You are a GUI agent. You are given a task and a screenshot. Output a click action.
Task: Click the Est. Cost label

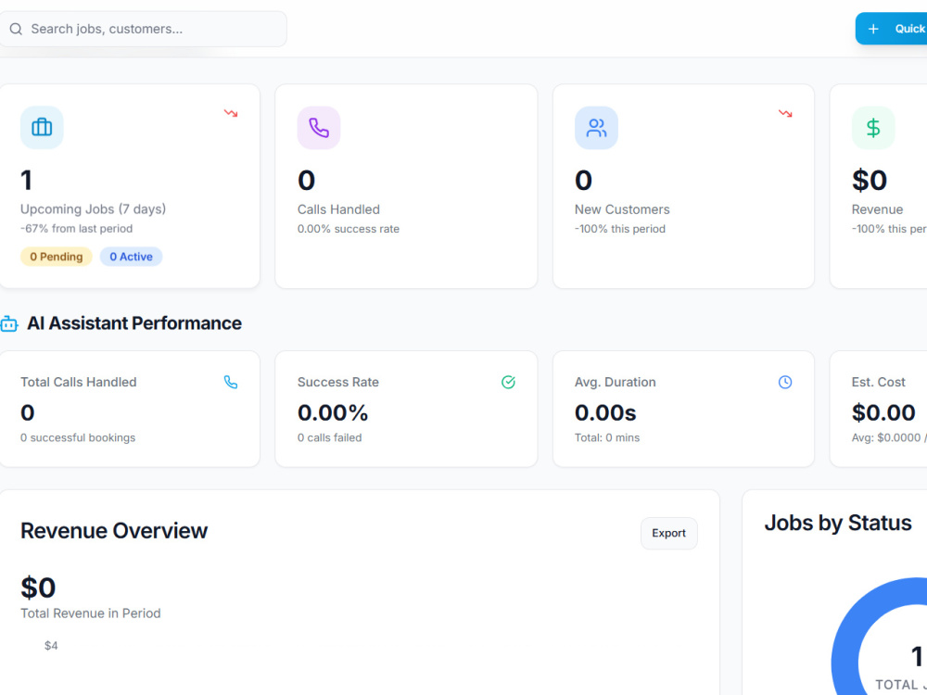(878, 383)
